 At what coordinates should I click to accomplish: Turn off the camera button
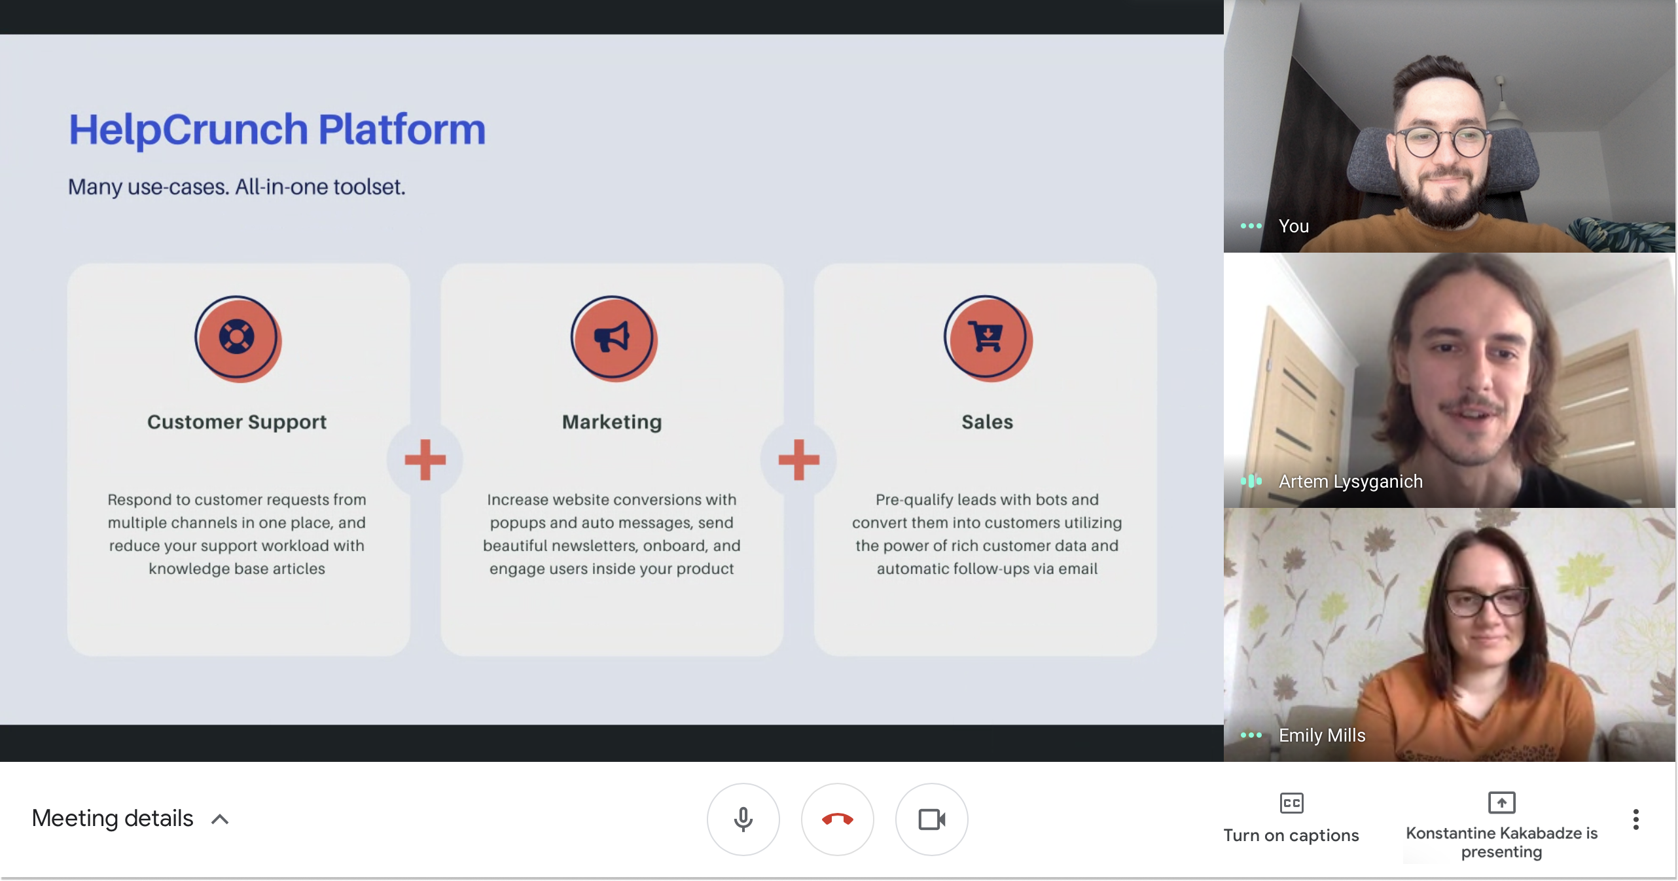(931, 819)
